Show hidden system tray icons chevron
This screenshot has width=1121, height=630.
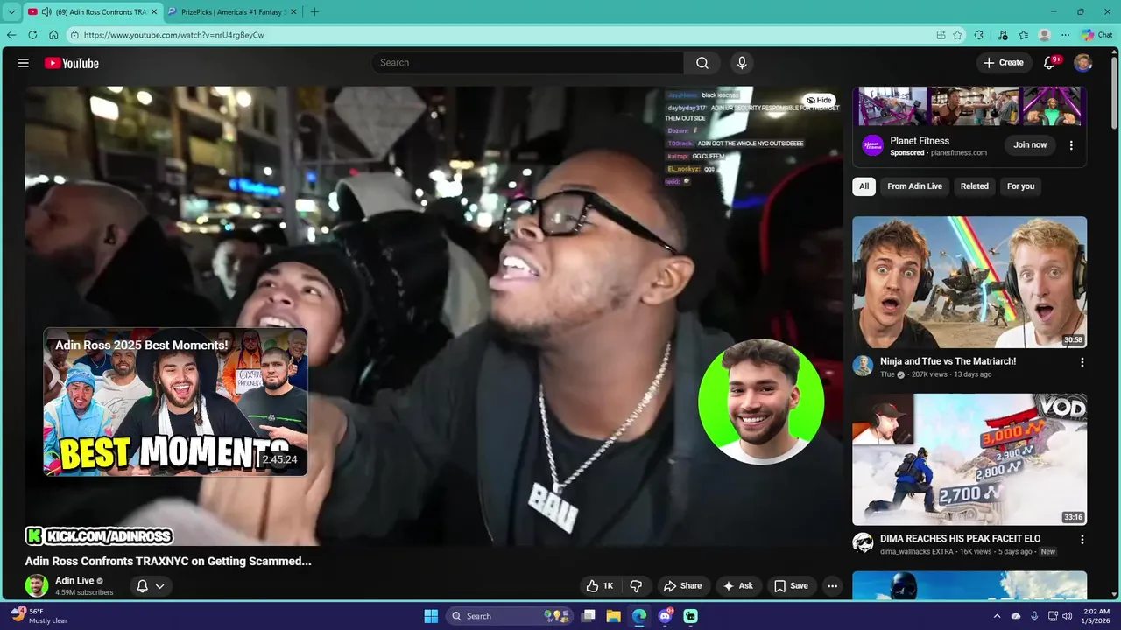click(x=998, y=616)
